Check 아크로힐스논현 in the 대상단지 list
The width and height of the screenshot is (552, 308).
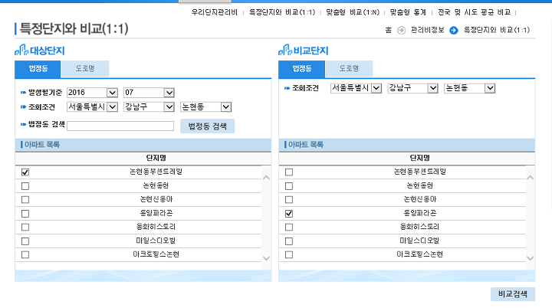[x=25, y=254]
